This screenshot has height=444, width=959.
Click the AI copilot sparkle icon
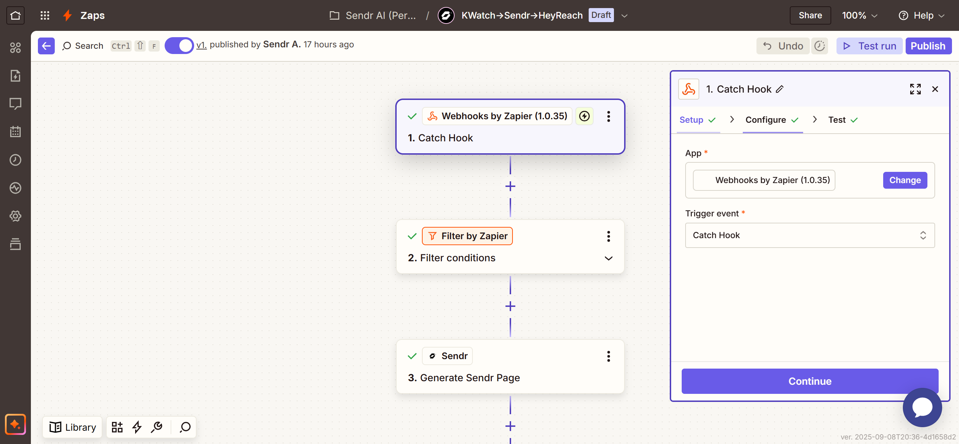pyautogui.click(x=15, y=424)
